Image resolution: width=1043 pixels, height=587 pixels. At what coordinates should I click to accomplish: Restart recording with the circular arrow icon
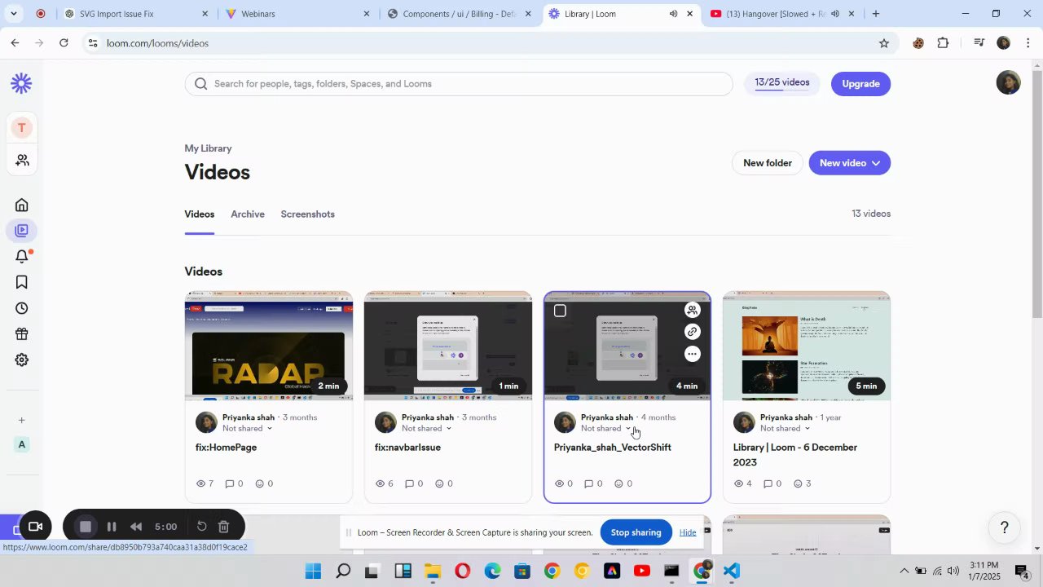pos(201,527)
